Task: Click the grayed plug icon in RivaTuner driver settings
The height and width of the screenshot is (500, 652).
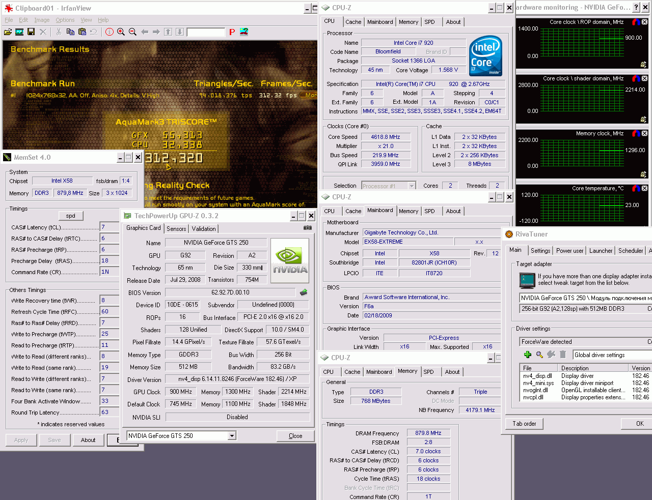Action: 551,355
